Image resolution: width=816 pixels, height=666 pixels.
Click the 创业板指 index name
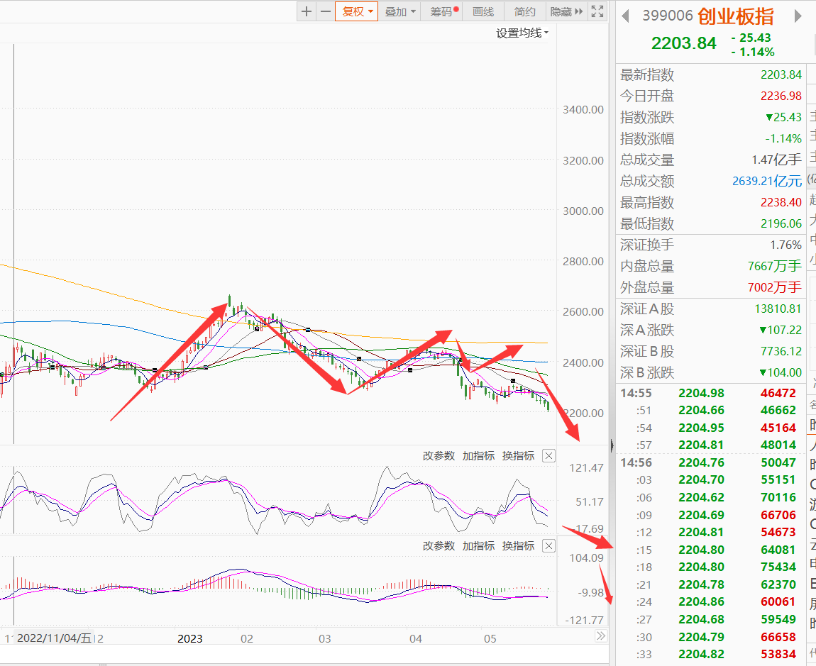click(736, 16)
